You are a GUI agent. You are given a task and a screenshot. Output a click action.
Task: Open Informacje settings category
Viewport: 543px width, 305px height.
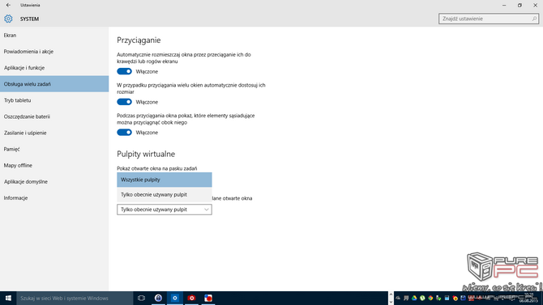coord(54,197)
